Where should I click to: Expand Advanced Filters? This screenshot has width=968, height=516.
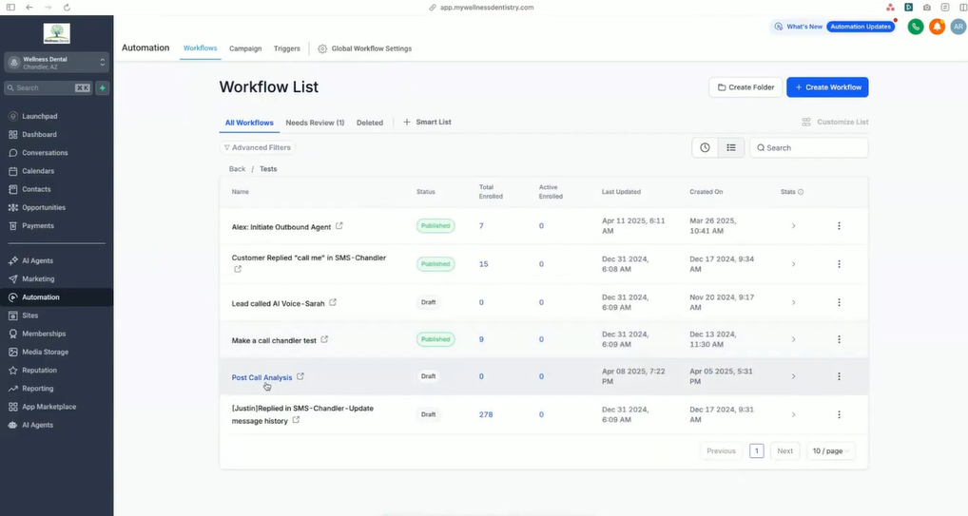click(x=257, y=147)
